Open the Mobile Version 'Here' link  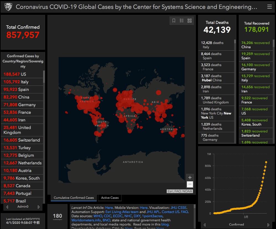pyautogui.click(x=144, y=208)
